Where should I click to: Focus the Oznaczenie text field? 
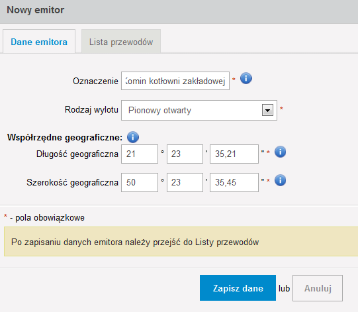click(175, 81)
